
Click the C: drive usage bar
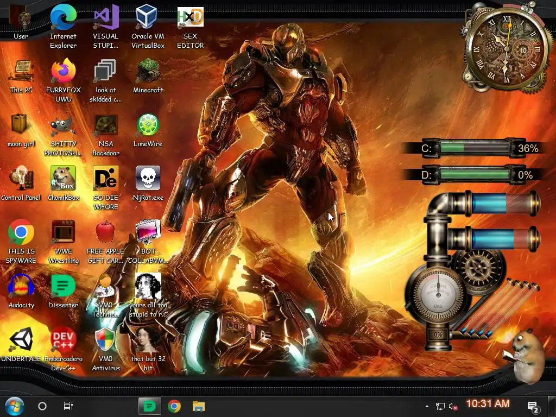click(475, 148)
